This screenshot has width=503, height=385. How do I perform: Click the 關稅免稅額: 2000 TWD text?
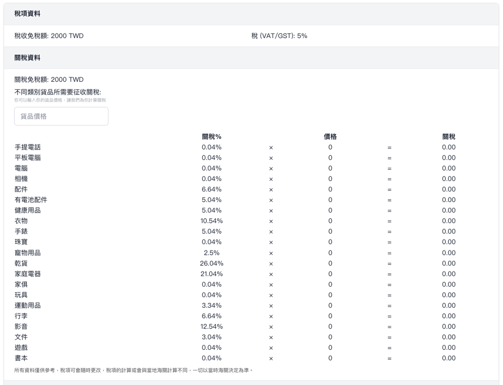pyautogui.click(x=49, y=79)
